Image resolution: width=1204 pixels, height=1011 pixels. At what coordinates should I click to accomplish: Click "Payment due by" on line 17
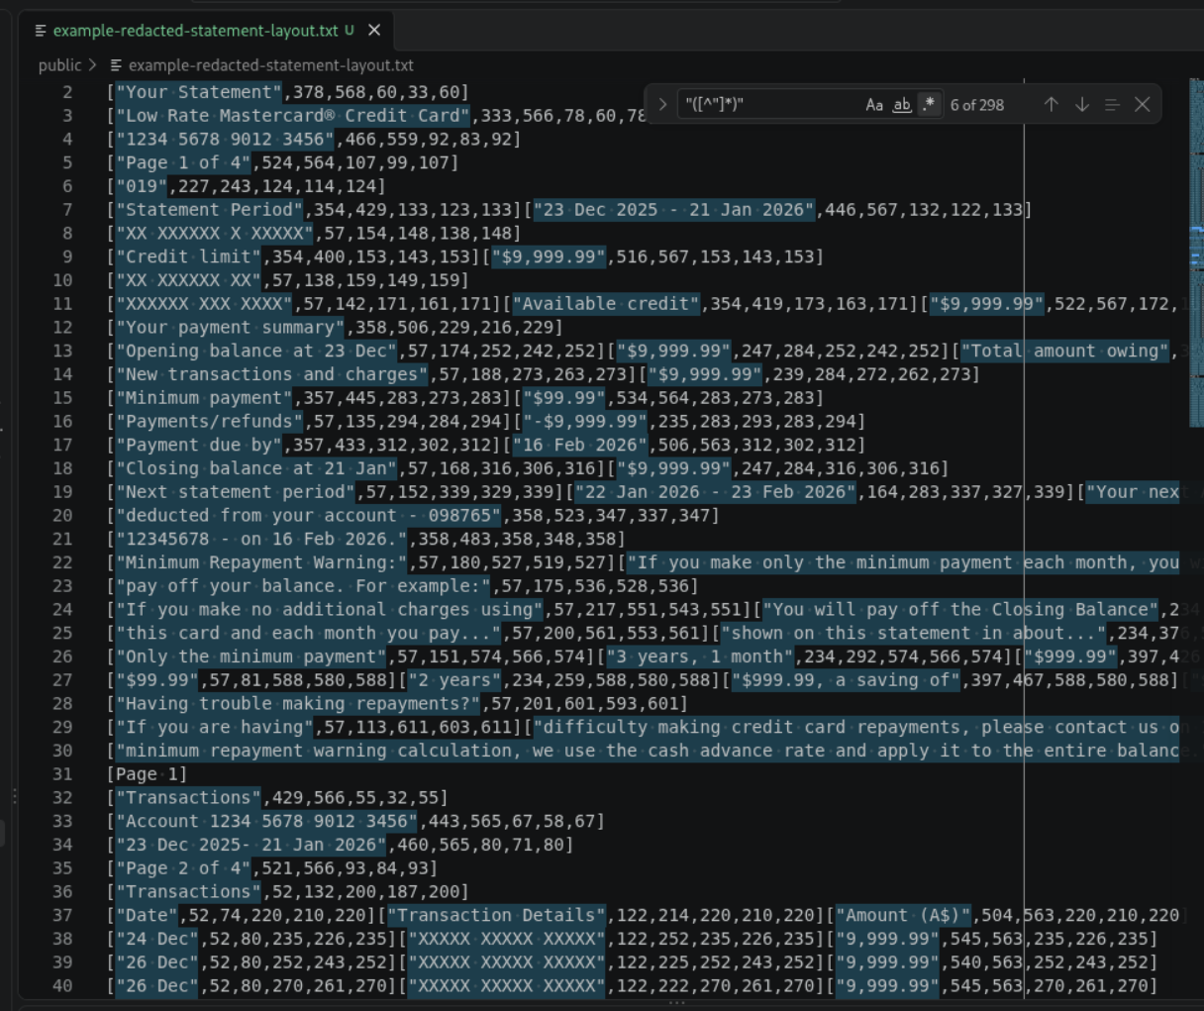coord(200,446)
